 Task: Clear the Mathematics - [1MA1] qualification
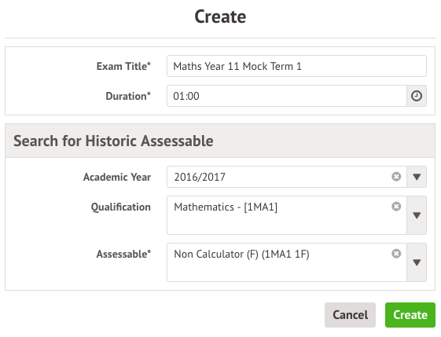click(x=396, y=207)
